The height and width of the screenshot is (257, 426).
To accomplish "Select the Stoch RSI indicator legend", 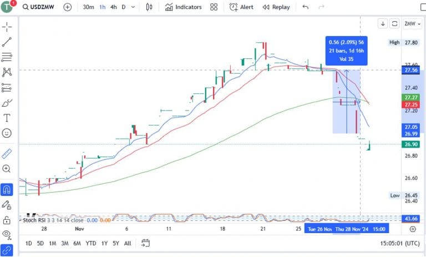I will point(53,220).
